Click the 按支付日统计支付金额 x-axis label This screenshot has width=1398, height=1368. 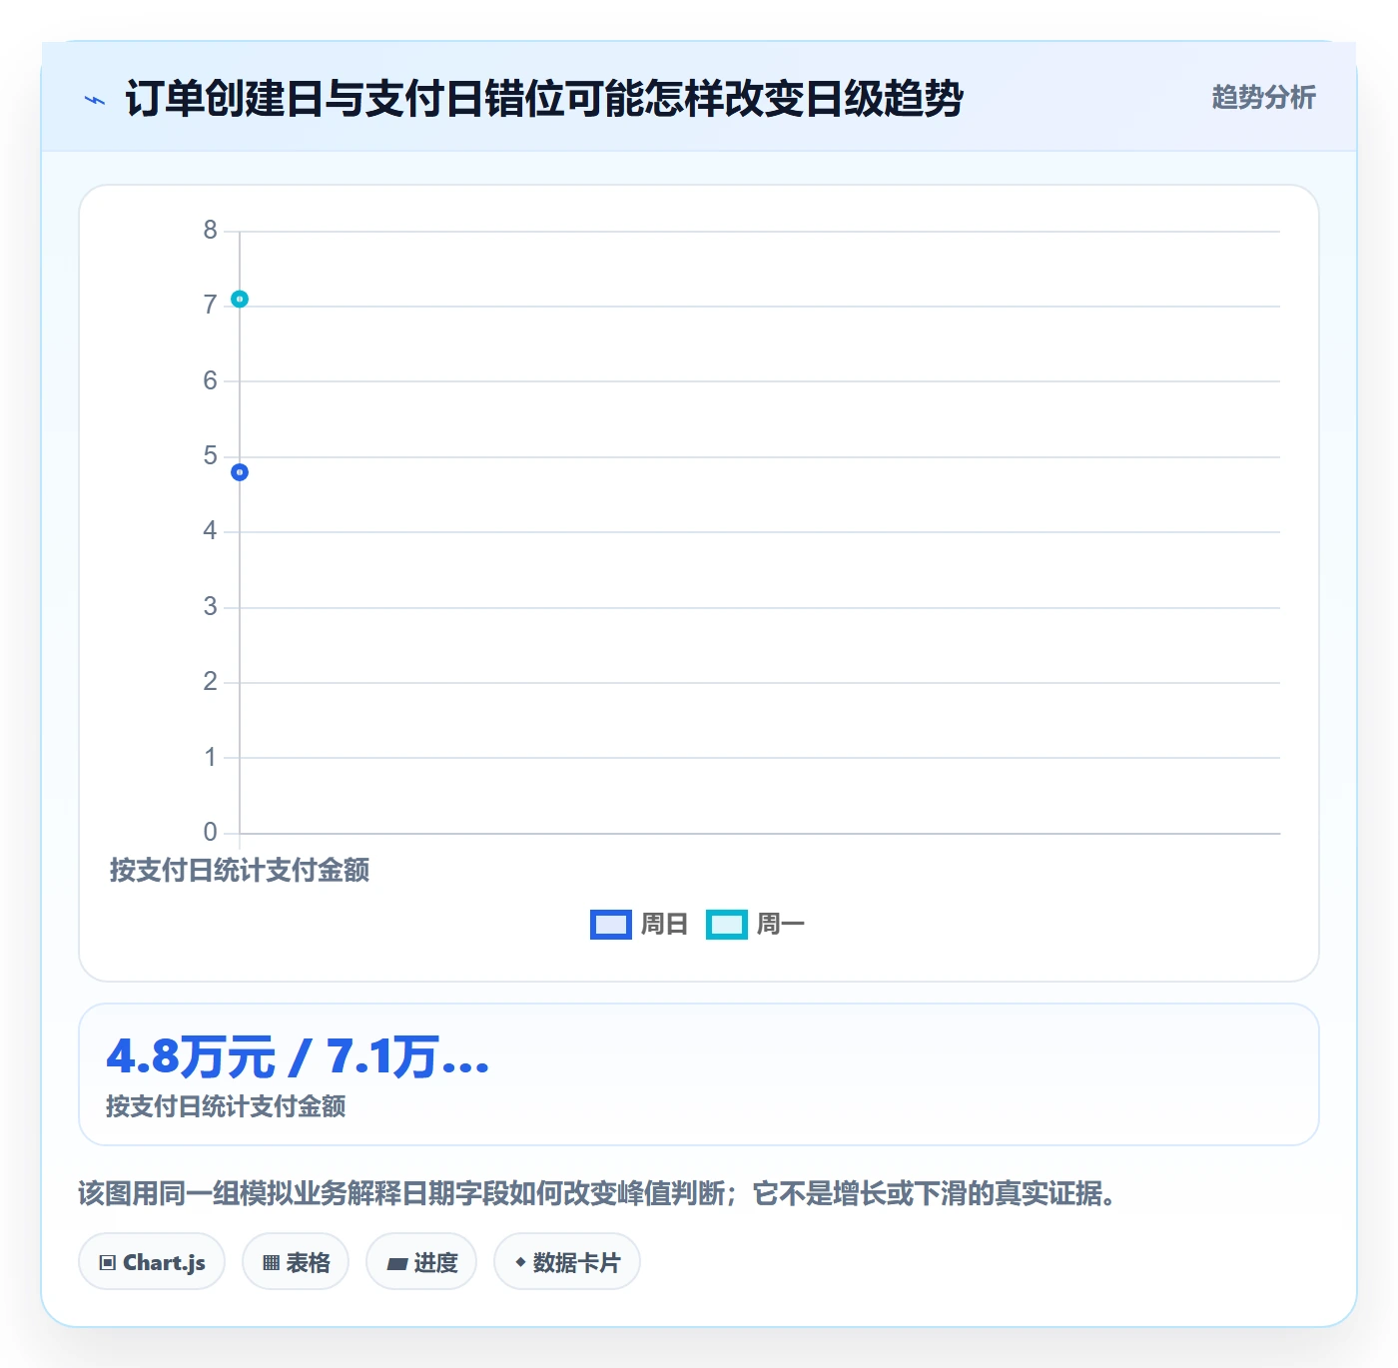point(240,870)
